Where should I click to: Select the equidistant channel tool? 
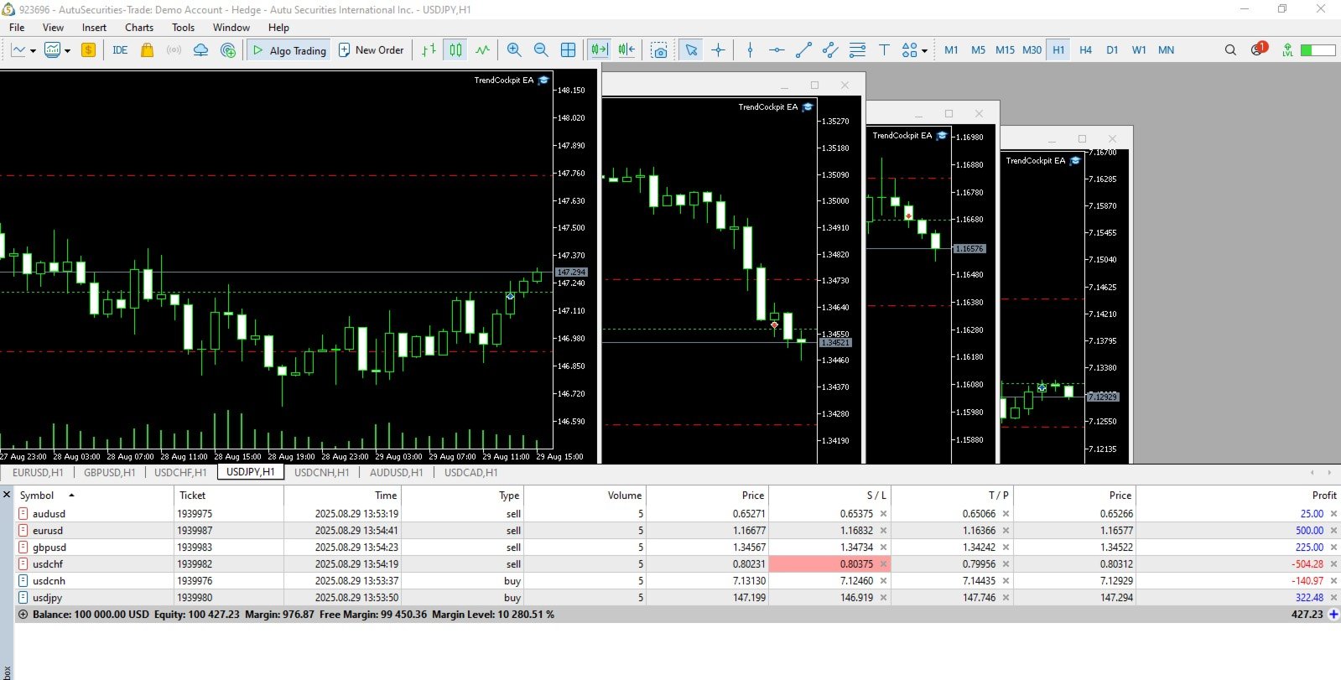tap(830, 50)
